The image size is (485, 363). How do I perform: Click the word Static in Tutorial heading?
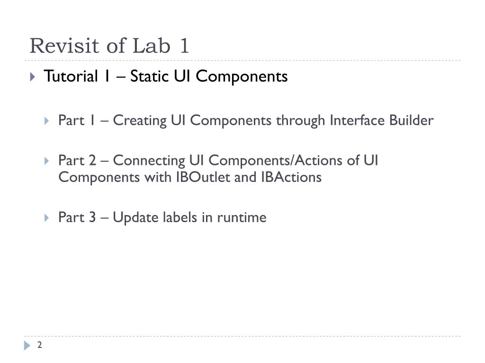click(x=149, y=76)
